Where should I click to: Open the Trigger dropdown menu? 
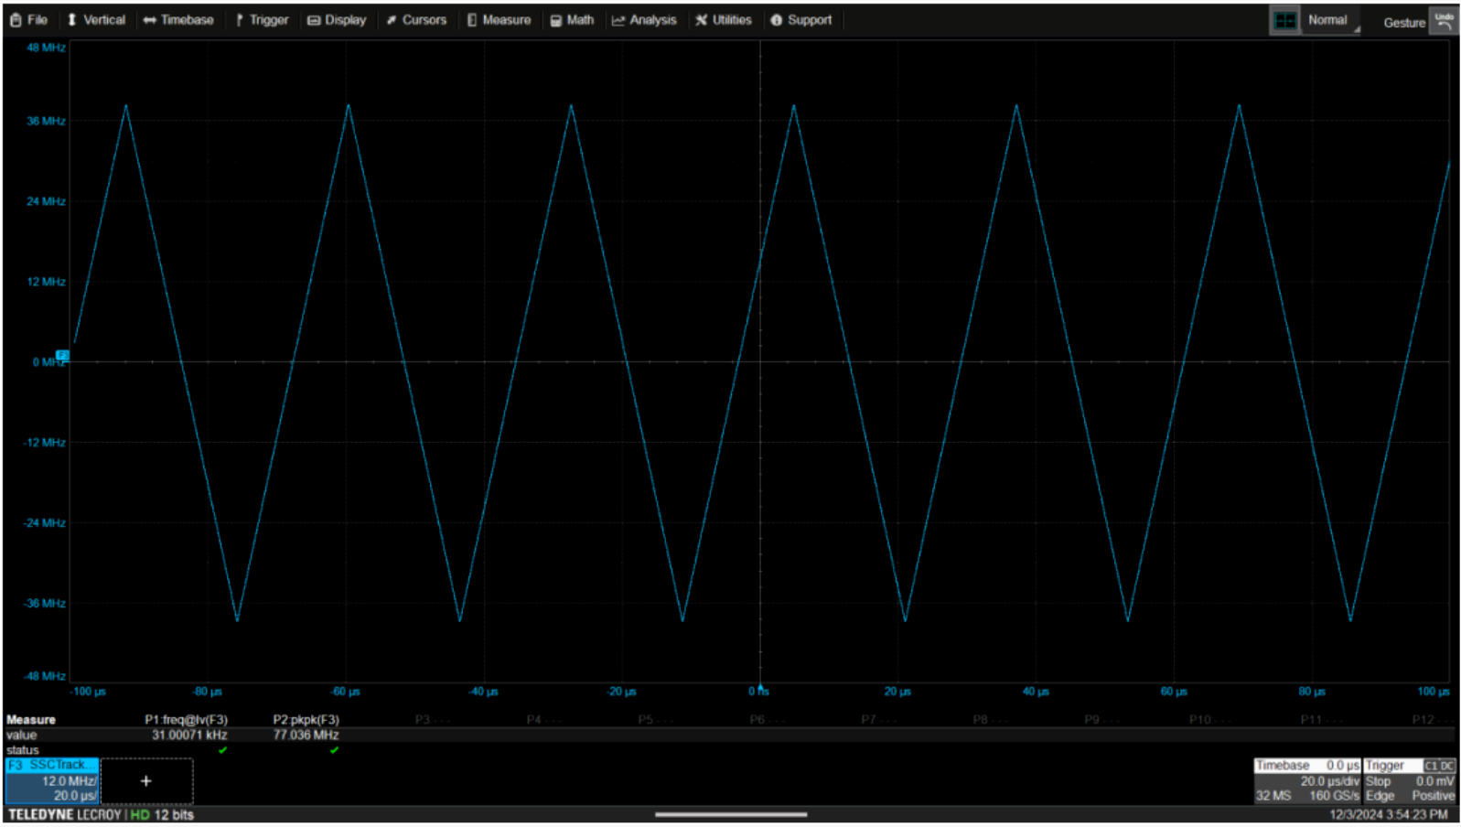point(261,20)
